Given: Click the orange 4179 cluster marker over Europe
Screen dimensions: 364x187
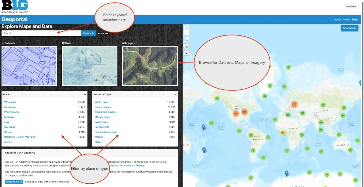Looking at the screenshot, I should click(294, 104).
